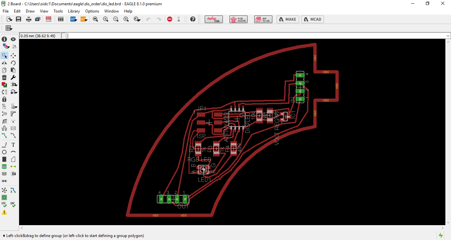Open the Edit menu
This screenshot has height=240, width=451.
click(17, 11)
